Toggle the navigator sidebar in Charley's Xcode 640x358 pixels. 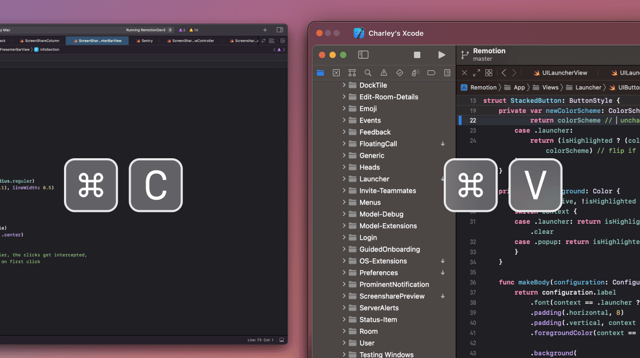[x=363, y=55]
